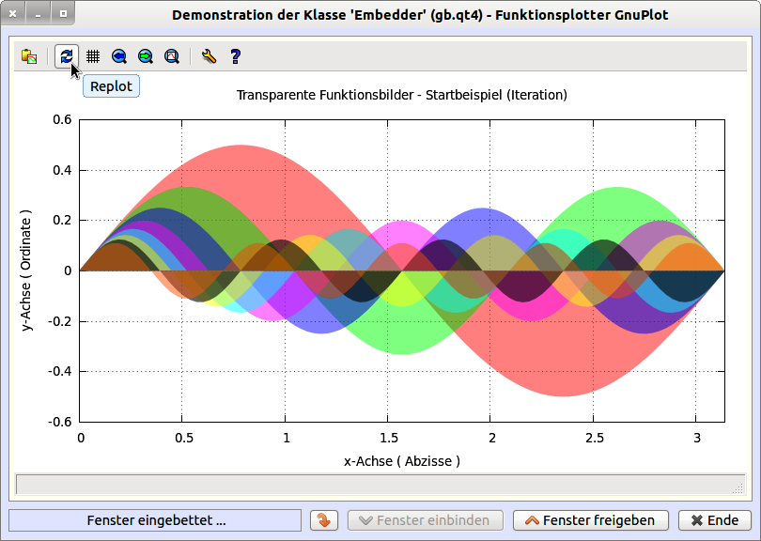Click the Fenster freigeben button
Screen dimensions: 761x541
[590, 520]
